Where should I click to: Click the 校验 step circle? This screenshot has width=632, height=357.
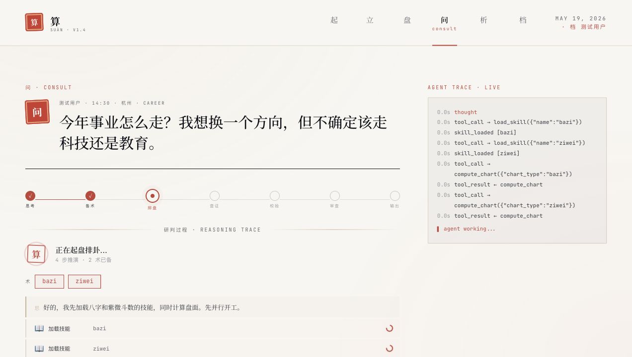(275, 196)
